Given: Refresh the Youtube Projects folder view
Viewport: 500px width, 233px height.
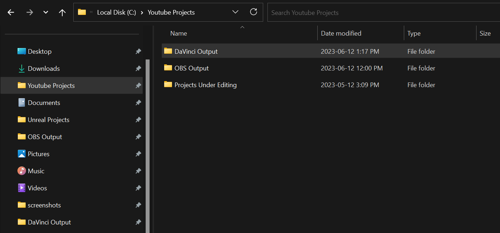Looking at the screenshot, I should [254, 12].
